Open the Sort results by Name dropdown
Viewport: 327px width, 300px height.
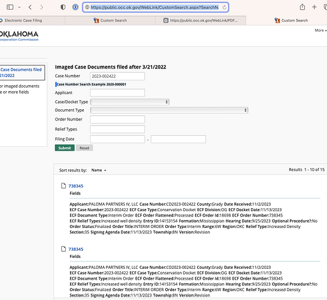pos(99,170)
